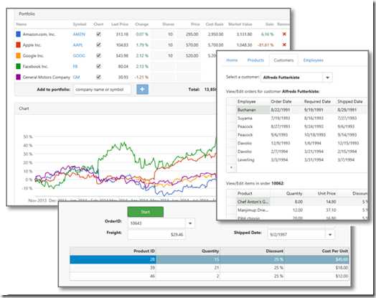The image size is (376, 298).
Task: Open the OrderID dropdown arrow
Action: coord(190,223)
